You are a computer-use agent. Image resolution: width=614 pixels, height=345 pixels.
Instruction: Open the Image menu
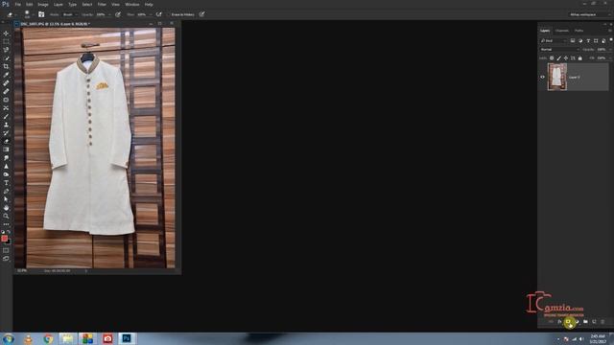[42, 4]
